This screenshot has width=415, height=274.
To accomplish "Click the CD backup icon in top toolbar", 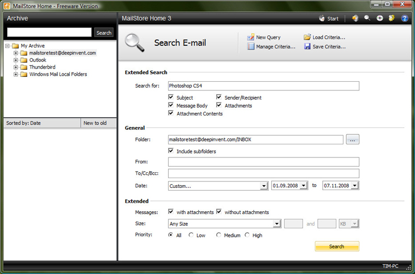I will 380,18.
